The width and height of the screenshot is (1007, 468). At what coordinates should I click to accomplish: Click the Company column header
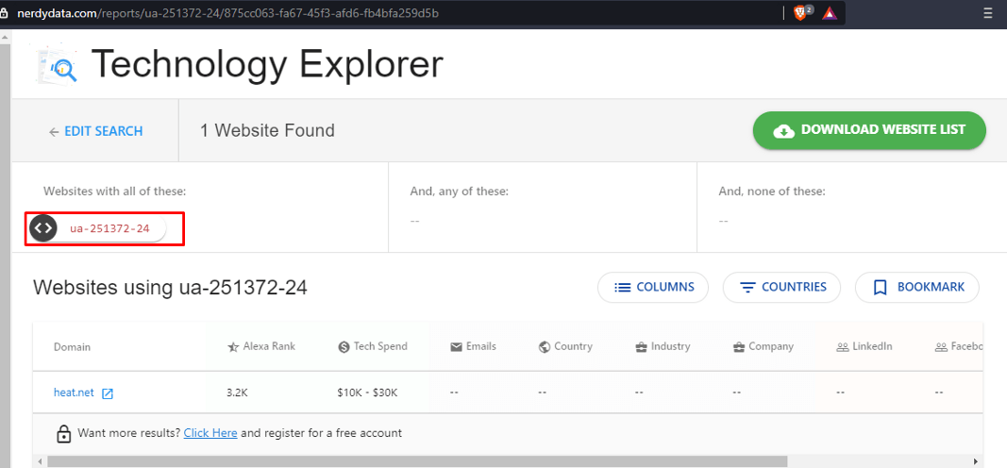click(763, 346)
